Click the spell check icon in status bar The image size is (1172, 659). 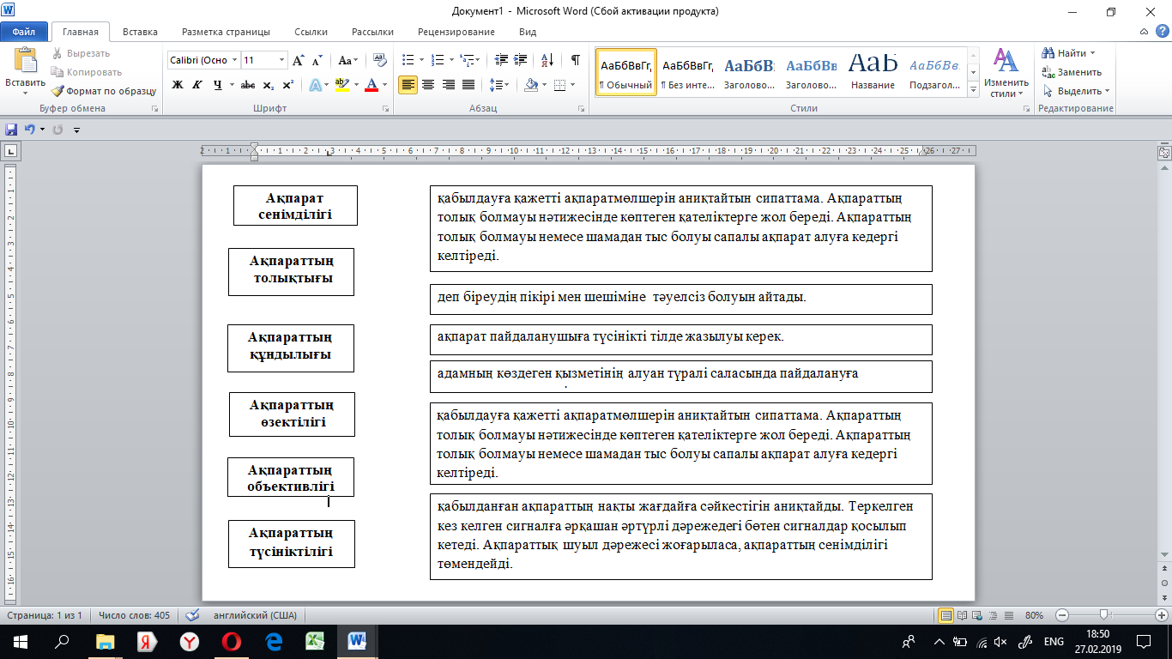[x=193, y=615]
